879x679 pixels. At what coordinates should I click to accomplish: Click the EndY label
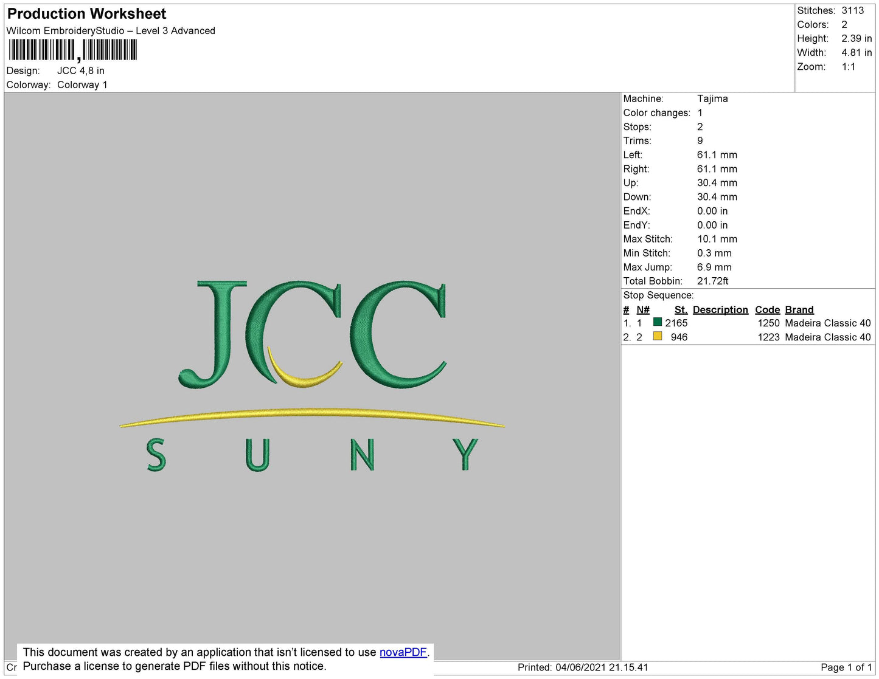636,225
